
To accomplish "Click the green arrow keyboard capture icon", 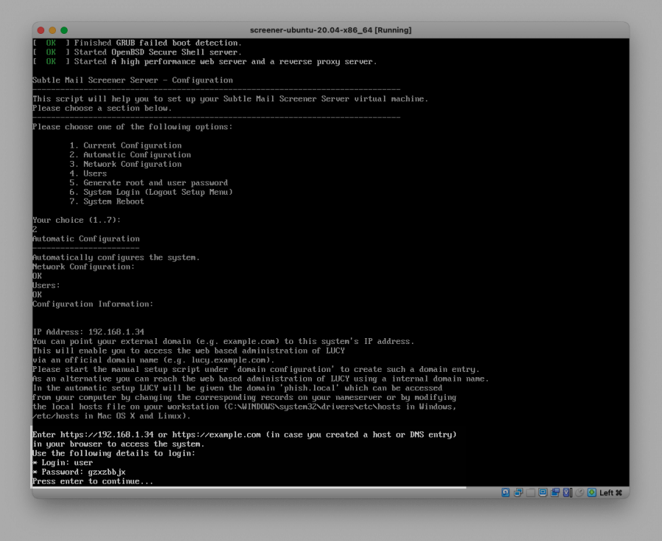I will pos(591,492).
